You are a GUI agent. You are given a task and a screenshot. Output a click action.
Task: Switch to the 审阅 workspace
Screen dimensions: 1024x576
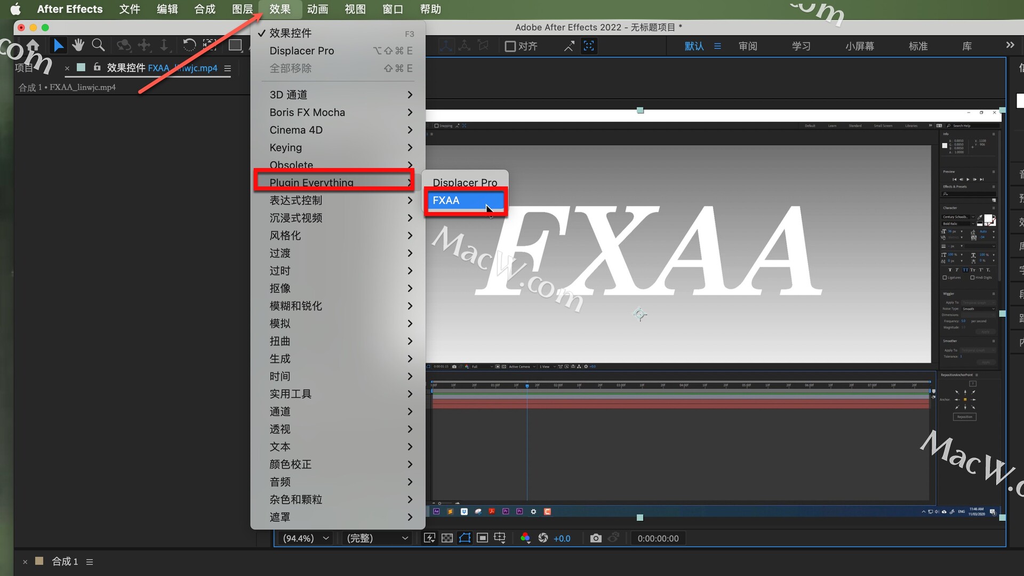[748, 46]
